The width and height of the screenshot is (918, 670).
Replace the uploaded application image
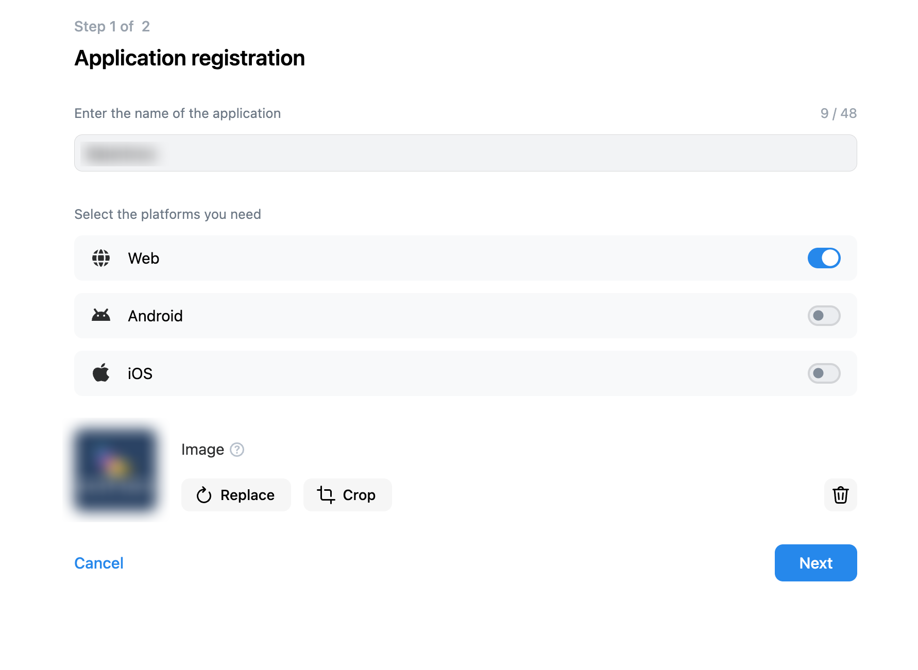tap(236, 495)
